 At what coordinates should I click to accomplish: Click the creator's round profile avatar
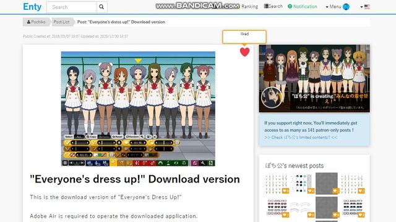pos(272,97)
